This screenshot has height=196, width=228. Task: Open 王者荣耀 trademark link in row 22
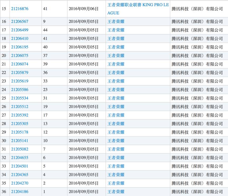[x=116, y=73]
